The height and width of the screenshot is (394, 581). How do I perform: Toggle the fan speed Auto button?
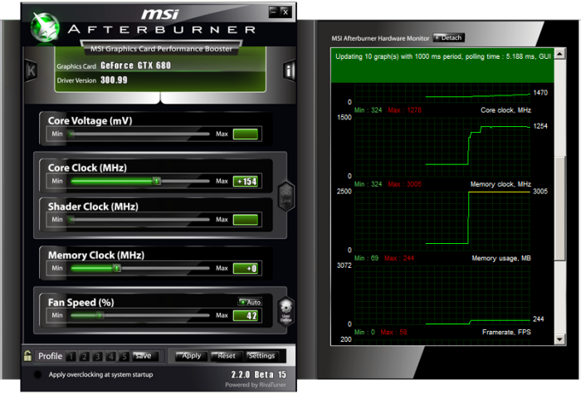(250, 302)
